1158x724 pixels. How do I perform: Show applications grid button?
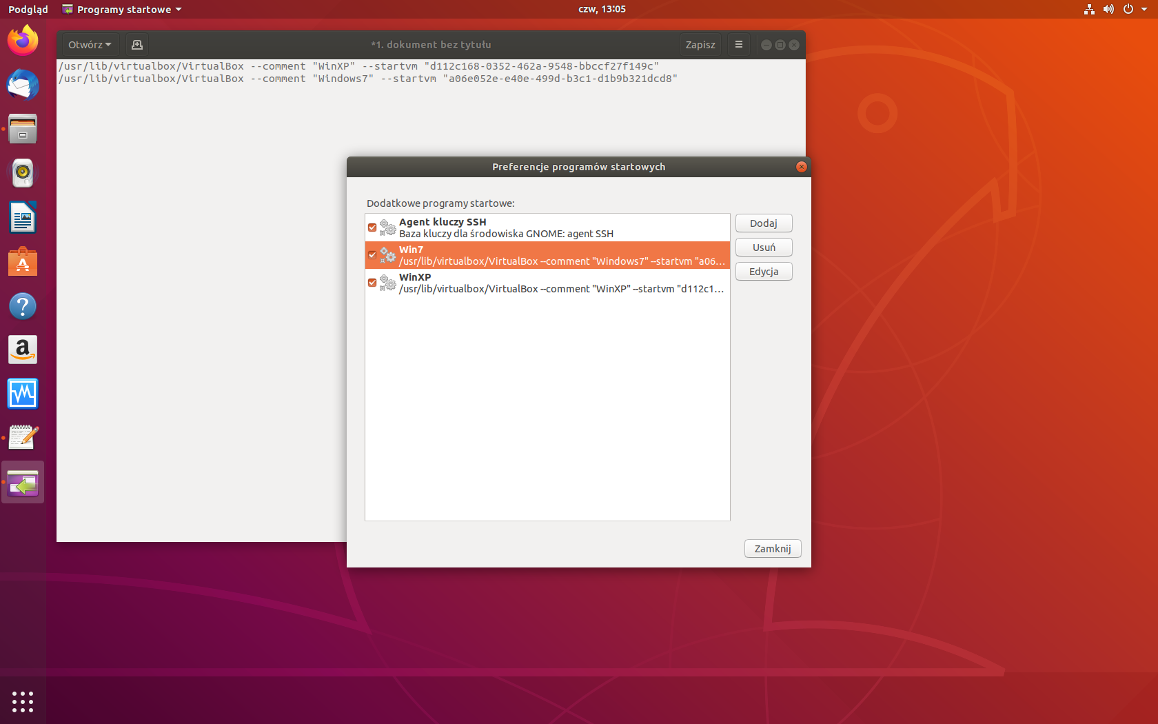[x=23, y=701]
